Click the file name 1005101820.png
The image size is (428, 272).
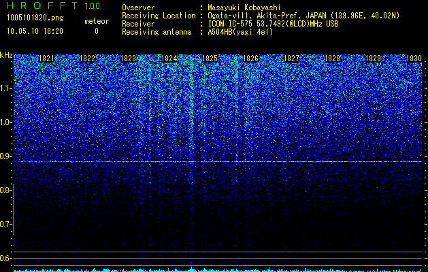[35, 18]
